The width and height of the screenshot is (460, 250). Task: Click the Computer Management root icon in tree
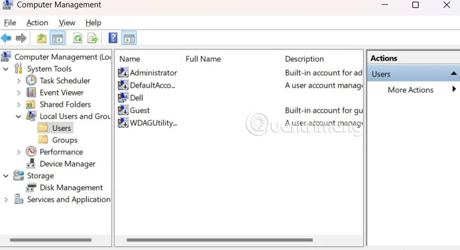[x=6, y=56]
